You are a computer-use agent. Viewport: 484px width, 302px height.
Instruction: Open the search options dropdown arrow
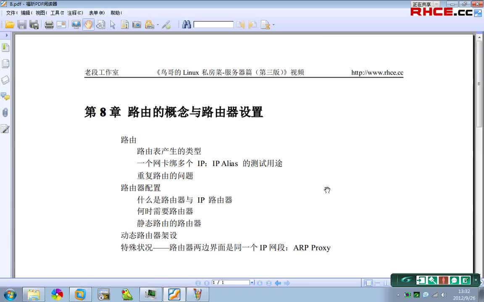(273, 25)
